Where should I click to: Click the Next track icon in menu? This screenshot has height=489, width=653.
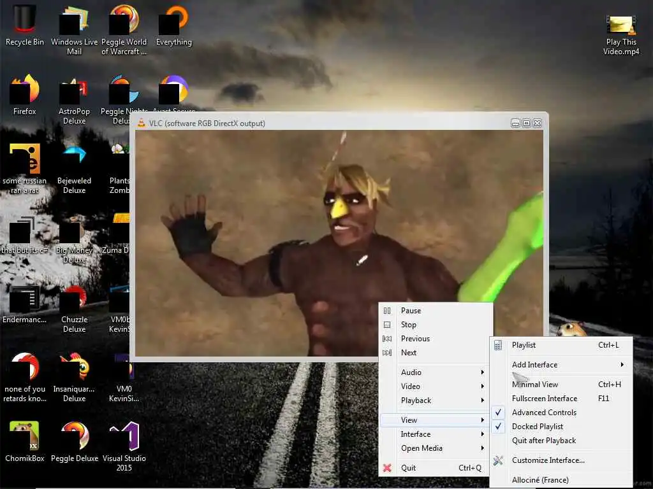[387, 353]
